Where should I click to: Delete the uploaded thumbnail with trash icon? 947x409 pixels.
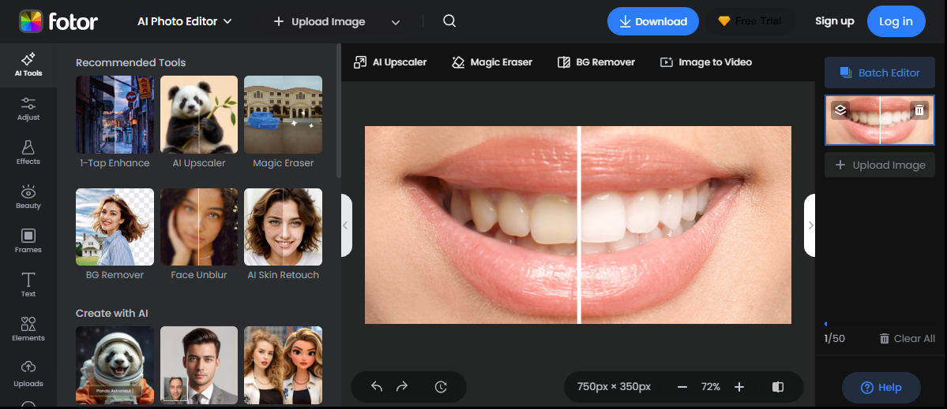pyautogui.click(x=919, y=110)
